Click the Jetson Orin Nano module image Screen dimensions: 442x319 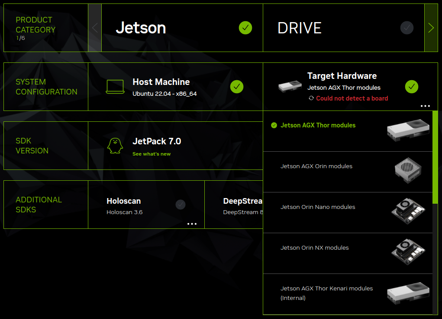coord(409,212)
